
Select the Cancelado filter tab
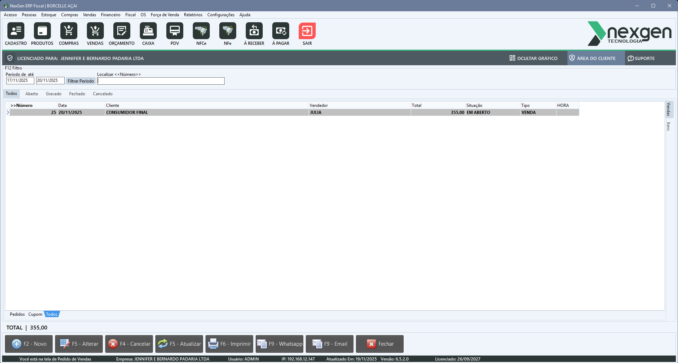coord(102,94)
